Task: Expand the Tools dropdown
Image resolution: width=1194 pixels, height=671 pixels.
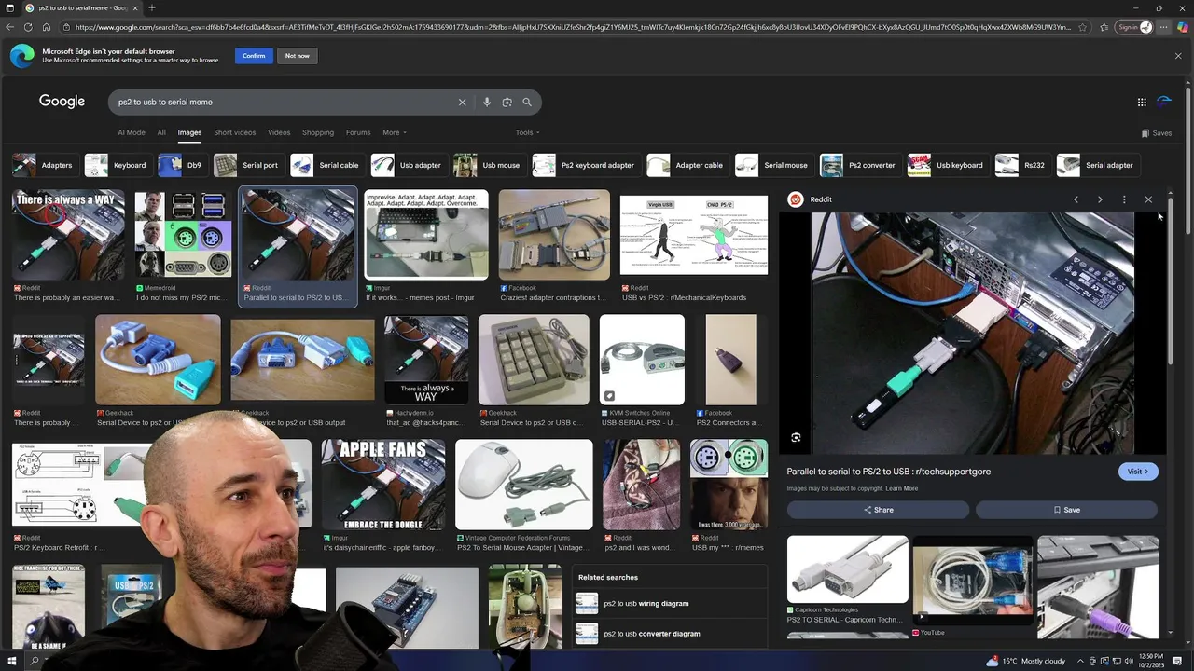Action: pyautogui.click(x=527, y=132)
